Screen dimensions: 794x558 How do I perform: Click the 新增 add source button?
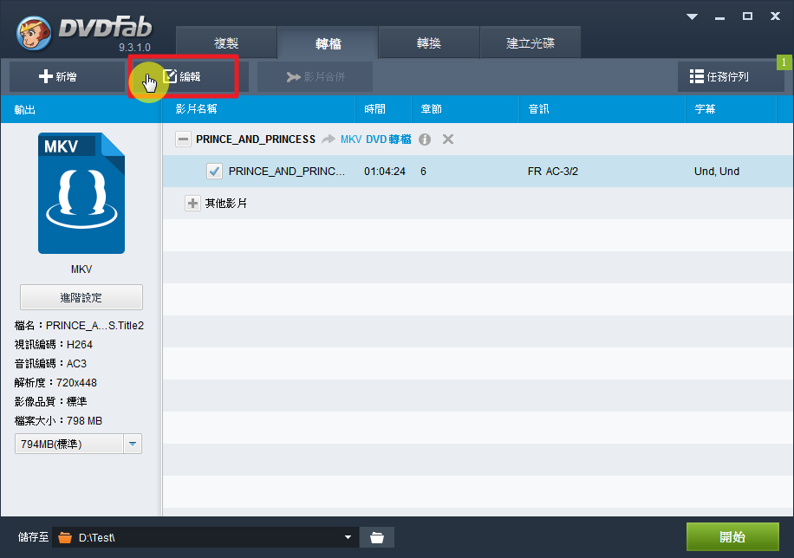pyautogui.click(x=58, y=76)
